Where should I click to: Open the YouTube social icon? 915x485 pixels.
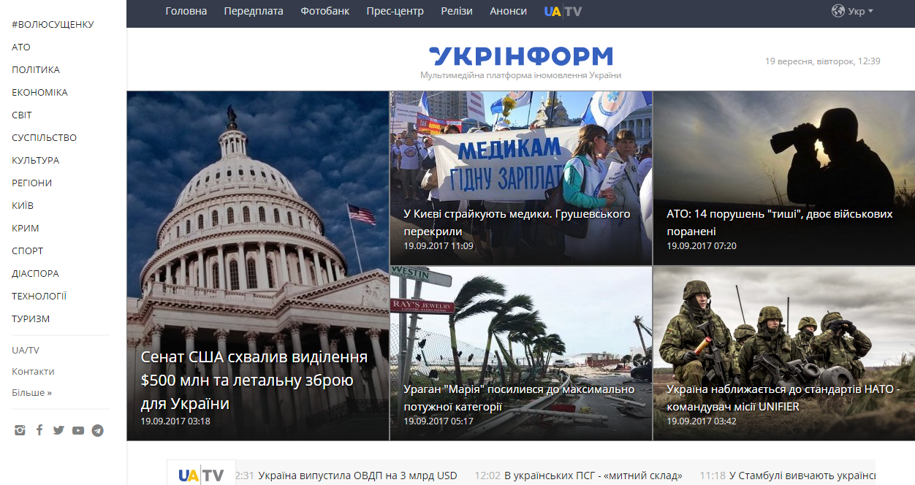(78, 430)
